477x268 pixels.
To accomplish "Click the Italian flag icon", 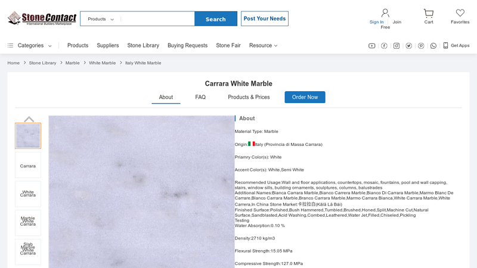I will 251,144.
